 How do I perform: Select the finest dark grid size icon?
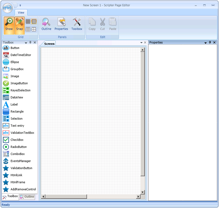[28, 21]
